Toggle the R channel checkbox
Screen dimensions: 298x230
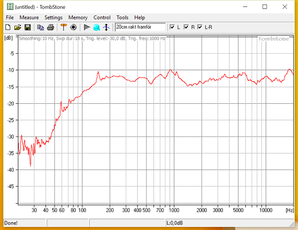[186, 27]
